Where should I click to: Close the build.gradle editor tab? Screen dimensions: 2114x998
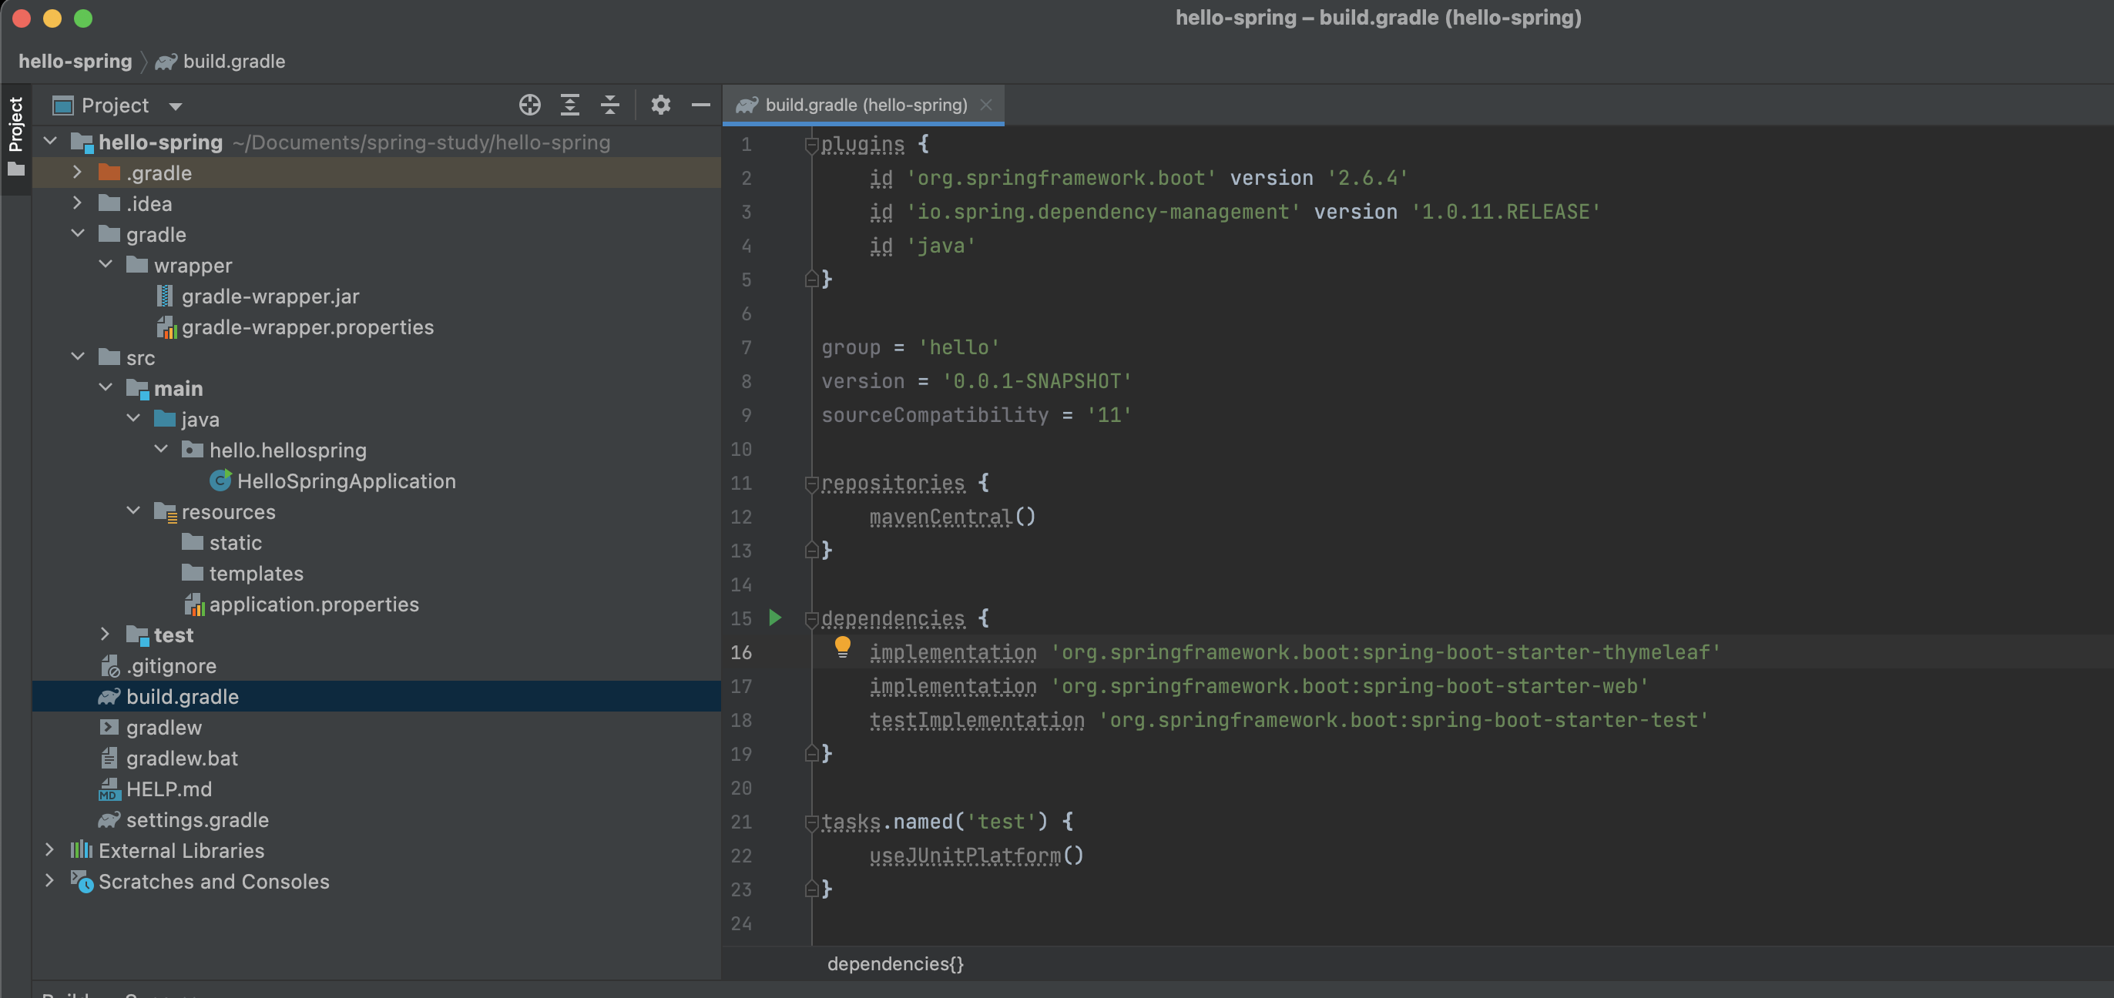pos(985,105)
